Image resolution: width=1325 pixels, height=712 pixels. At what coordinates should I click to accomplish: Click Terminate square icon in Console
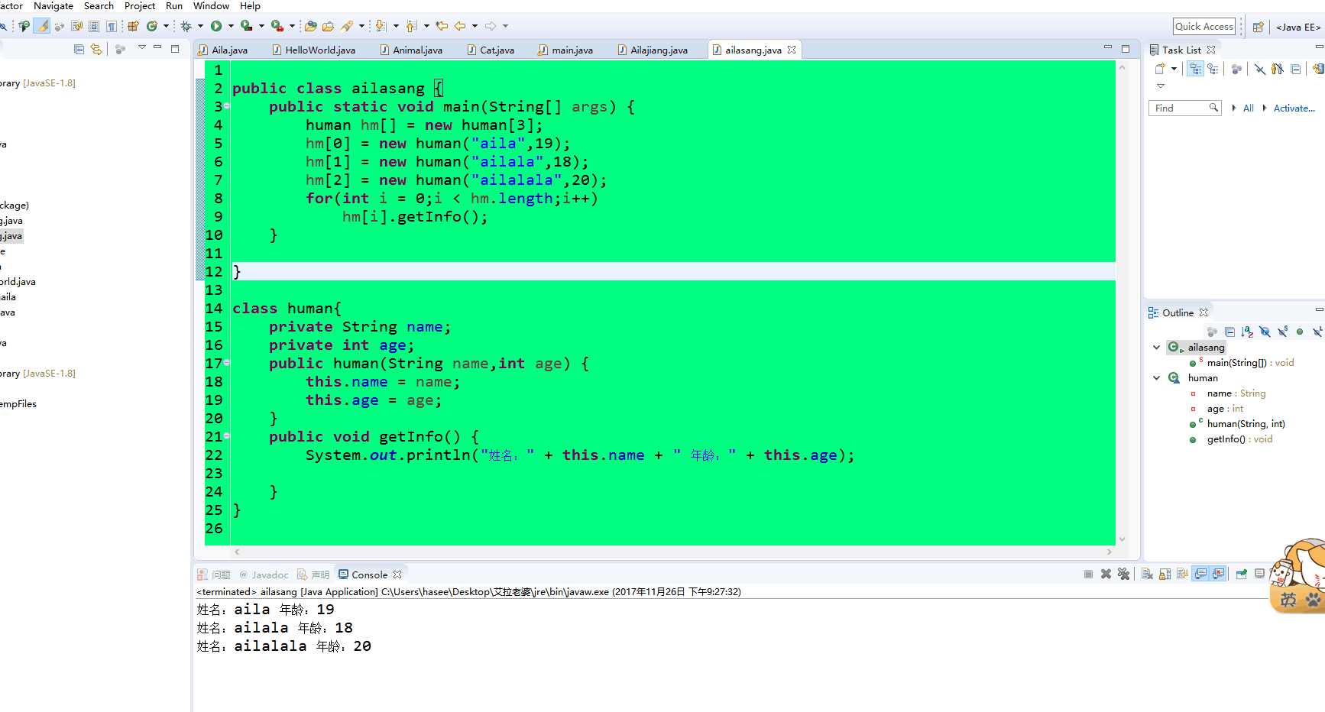click(1088, 574)
